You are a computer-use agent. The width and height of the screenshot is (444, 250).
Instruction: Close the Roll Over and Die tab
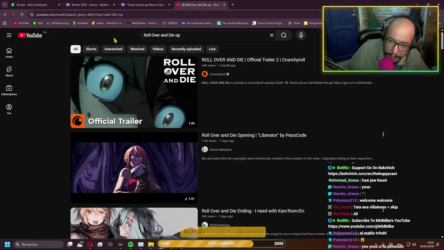coord(224,5)
